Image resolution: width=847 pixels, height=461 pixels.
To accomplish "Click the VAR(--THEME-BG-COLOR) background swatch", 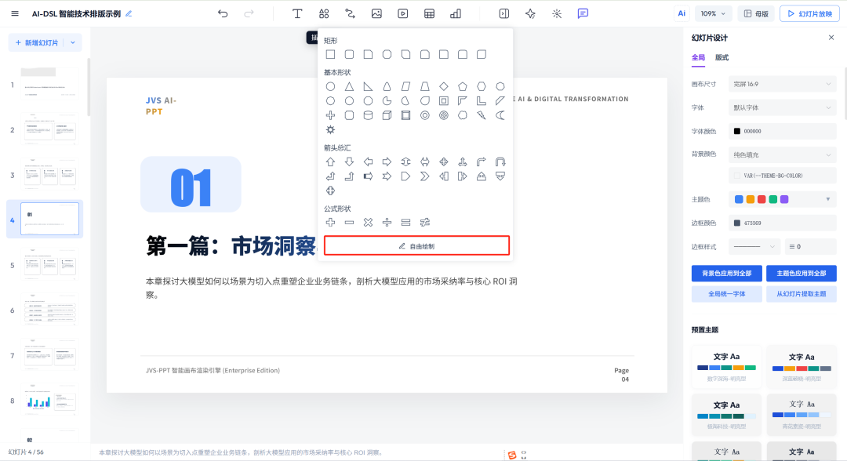I will click(x=736, y=176).
